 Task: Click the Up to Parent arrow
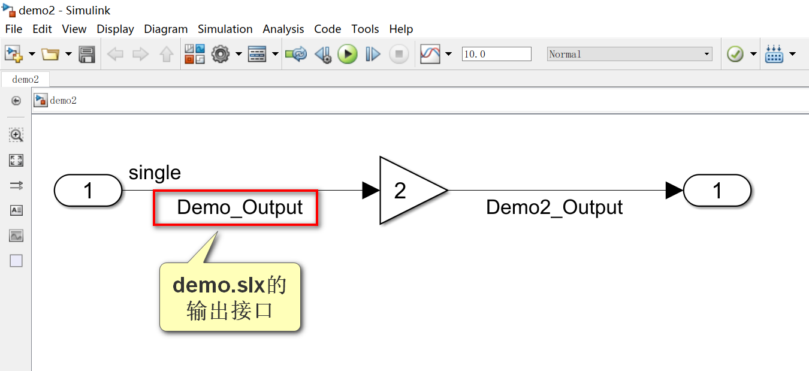tap(166, 55)
